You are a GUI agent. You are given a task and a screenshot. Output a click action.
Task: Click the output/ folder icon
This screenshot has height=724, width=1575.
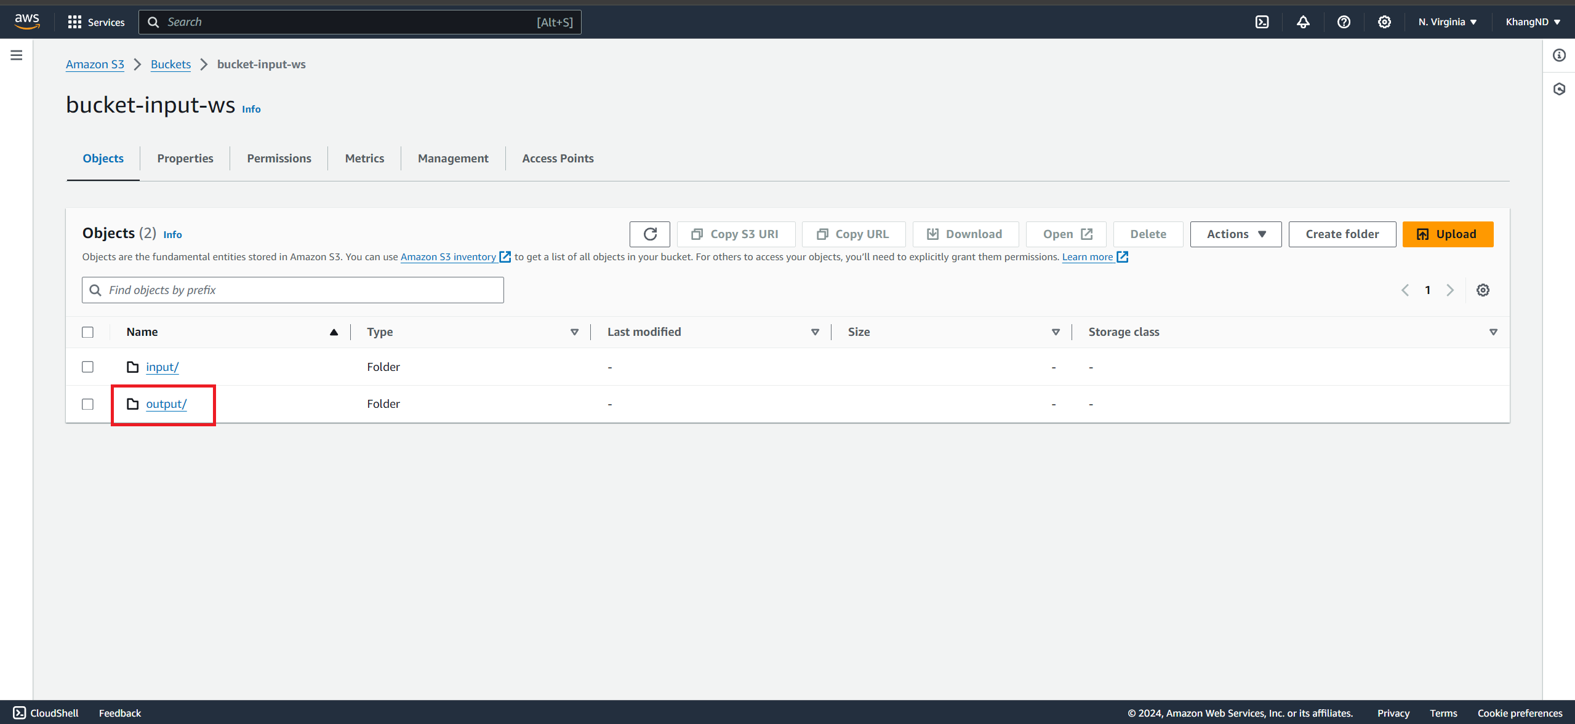coord(132,404)
